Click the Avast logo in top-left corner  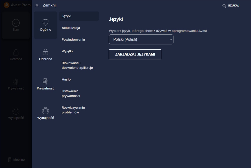click(x=7, y=5)
